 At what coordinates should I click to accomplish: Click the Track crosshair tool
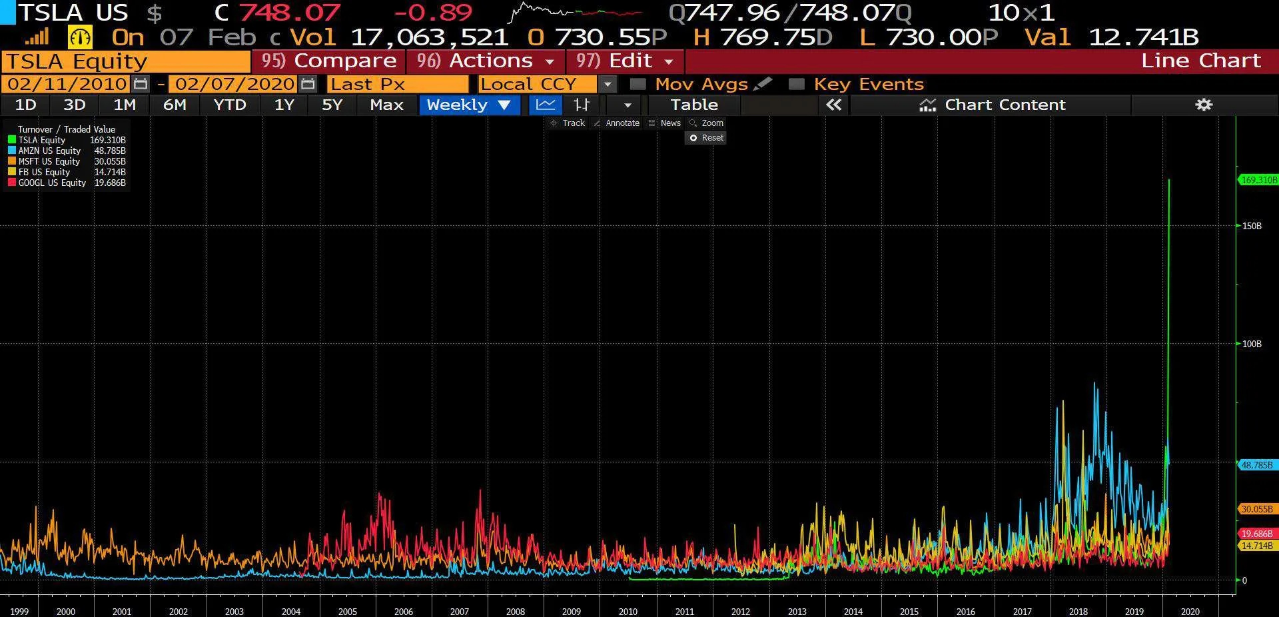click(568, 123)
